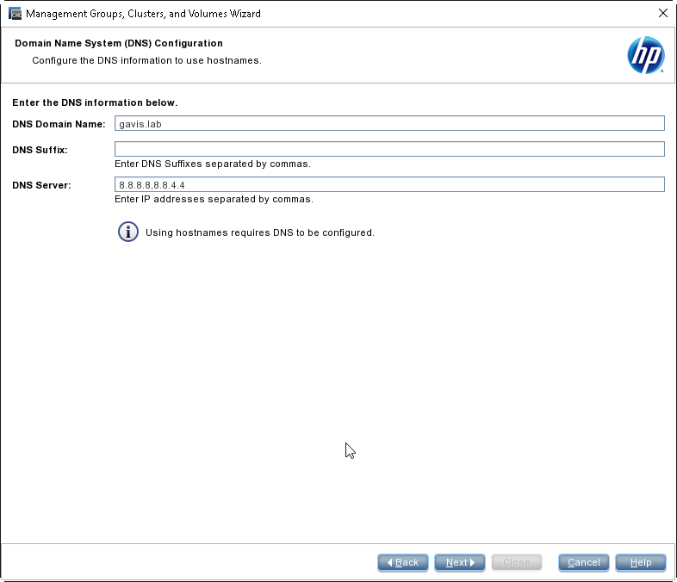Proceed with the Next button
This screenshot has width=677, height=582.
pyautogui.click(x=460, y=562)
